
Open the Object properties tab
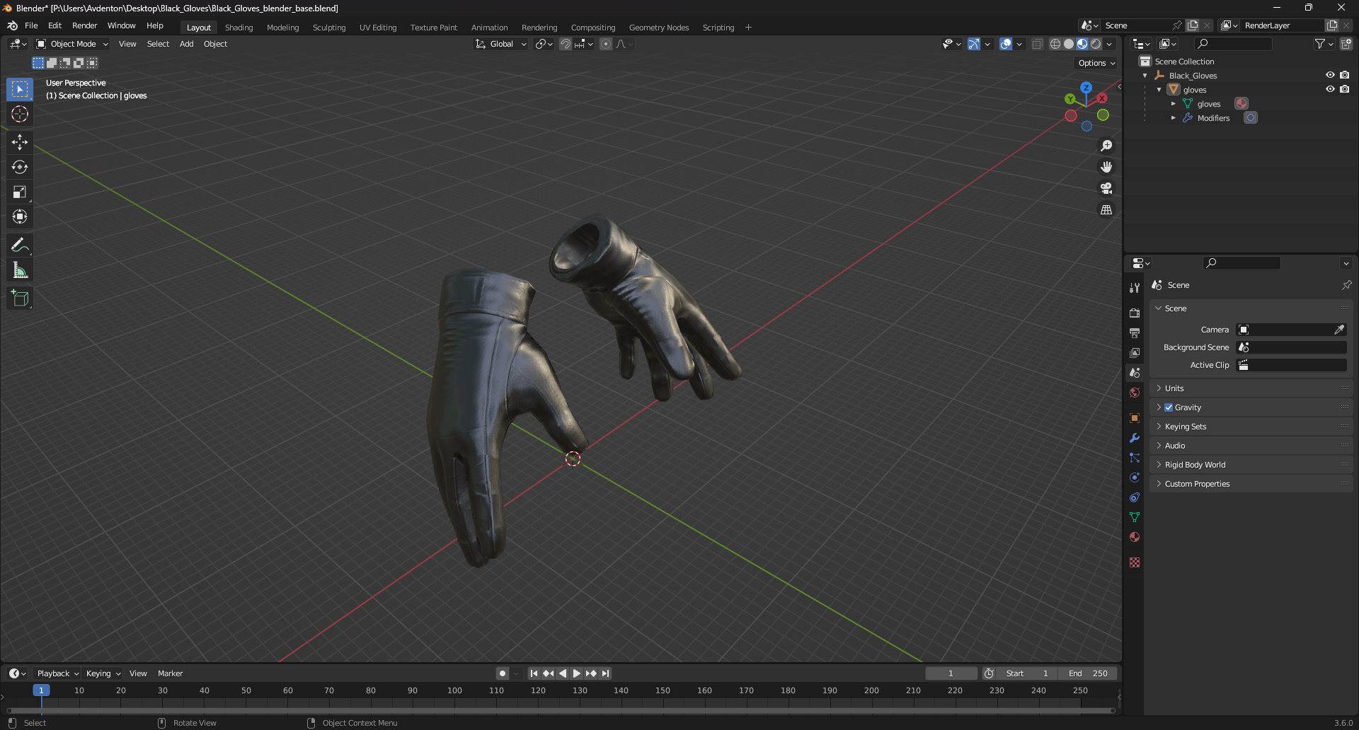tap(1135, 418)
